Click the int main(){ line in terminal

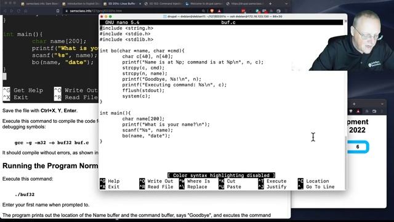point(115,113)
